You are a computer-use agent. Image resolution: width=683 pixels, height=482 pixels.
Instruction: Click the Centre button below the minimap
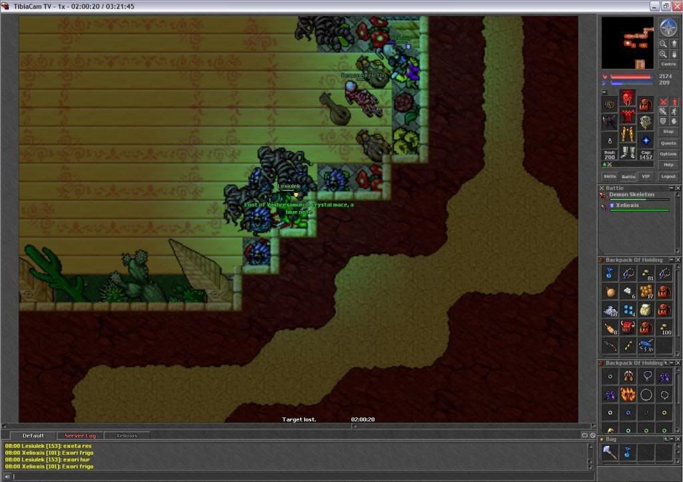668,64
